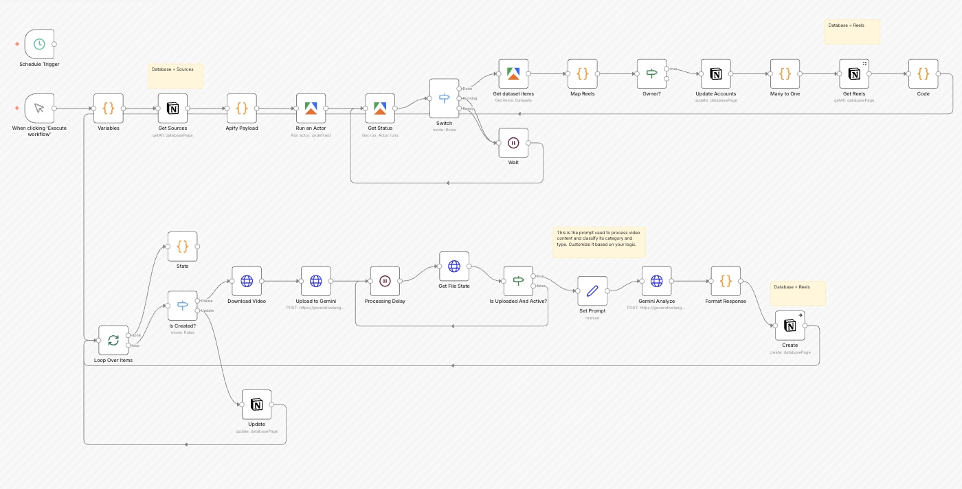Select the 'When clicking Execute workflow' cursor icon
The width and height of the screenshot is (962, 489).
[39, 108]
